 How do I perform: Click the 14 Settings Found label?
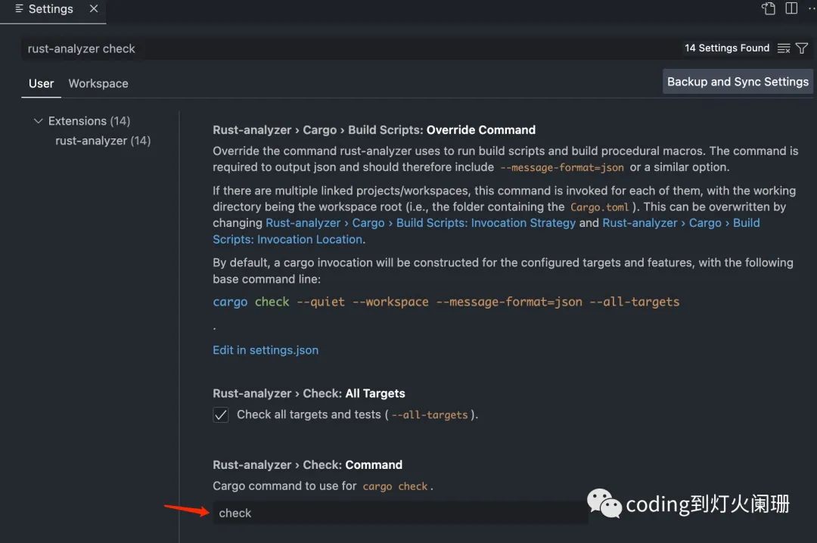tap(727, 48)
